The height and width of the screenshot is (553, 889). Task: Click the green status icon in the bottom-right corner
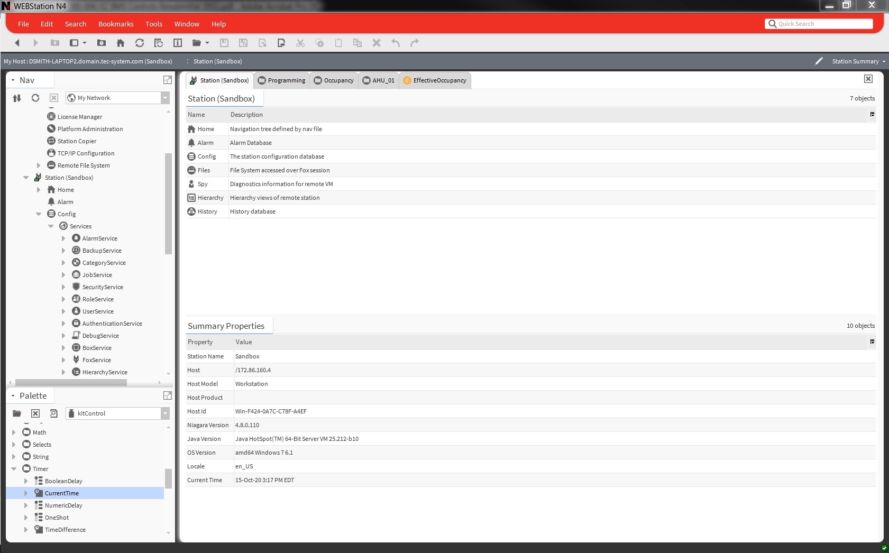point(885,548)
